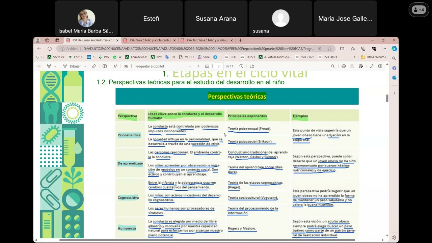The height and width of the screenshot is (243, 432).
Task: Open the PDF table of contents panel
Action: [39, 66]
